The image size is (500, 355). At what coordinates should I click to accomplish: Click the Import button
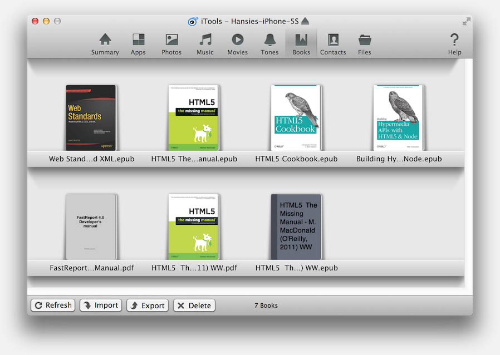(x=101, y=305)
